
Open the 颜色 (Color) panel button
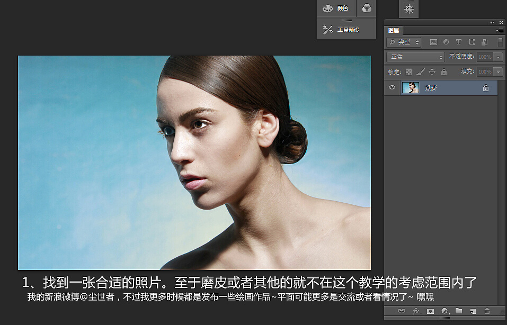(x=336, y=8)
